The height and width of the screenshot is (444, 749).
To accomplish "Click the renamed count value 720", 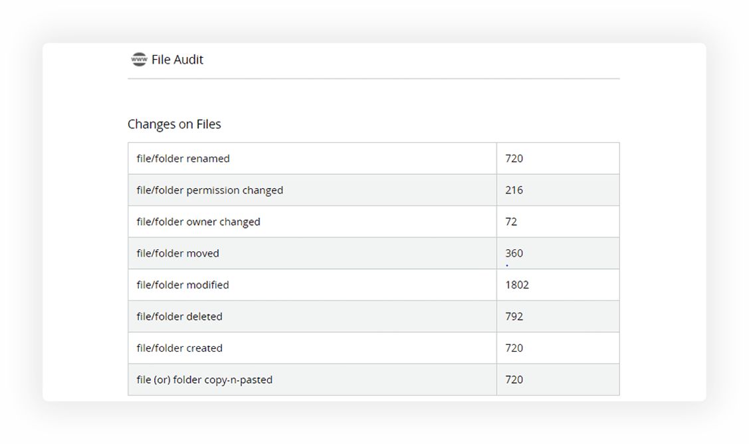I will (x=514, y=159).
